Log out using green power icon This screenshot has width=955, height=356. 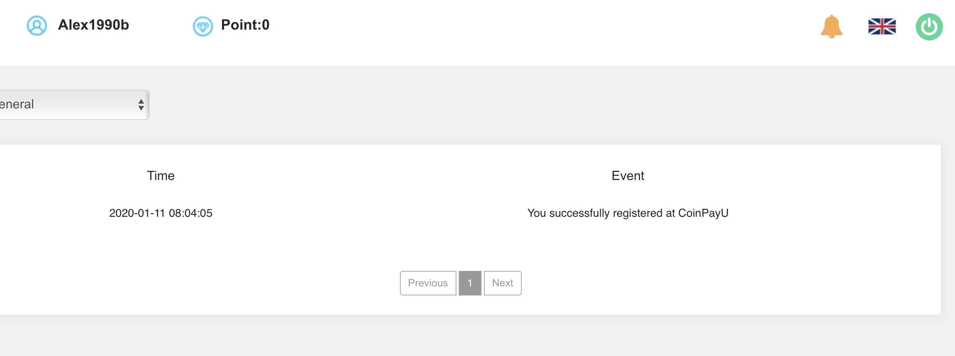click(x=929, y=27)
